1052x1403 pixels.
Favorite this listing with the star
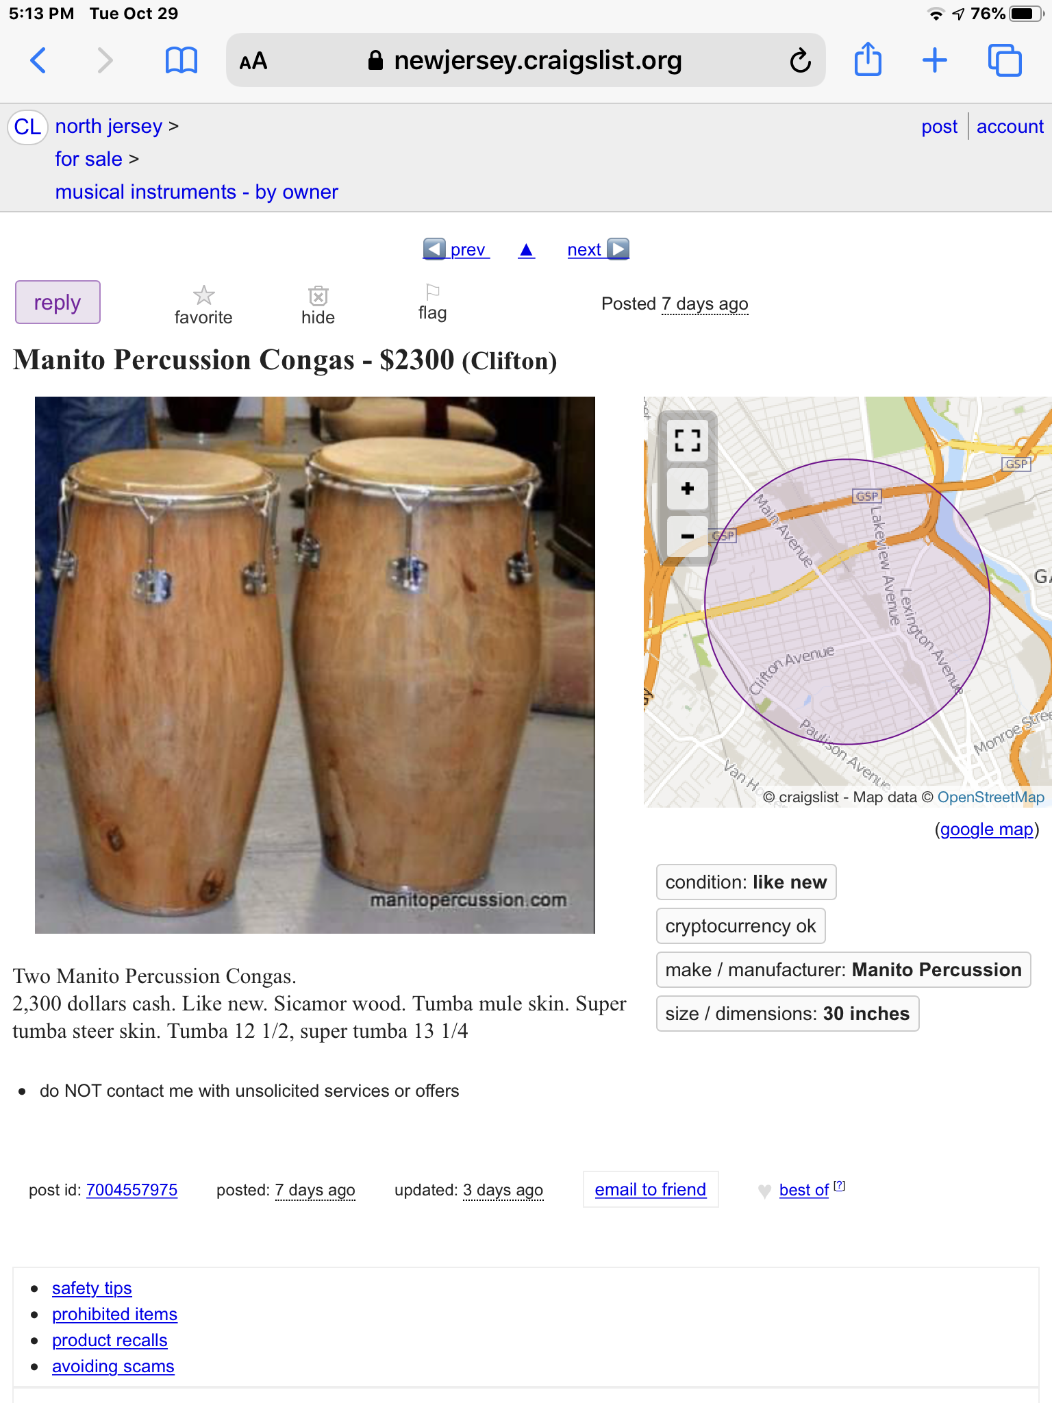[203, 304]
